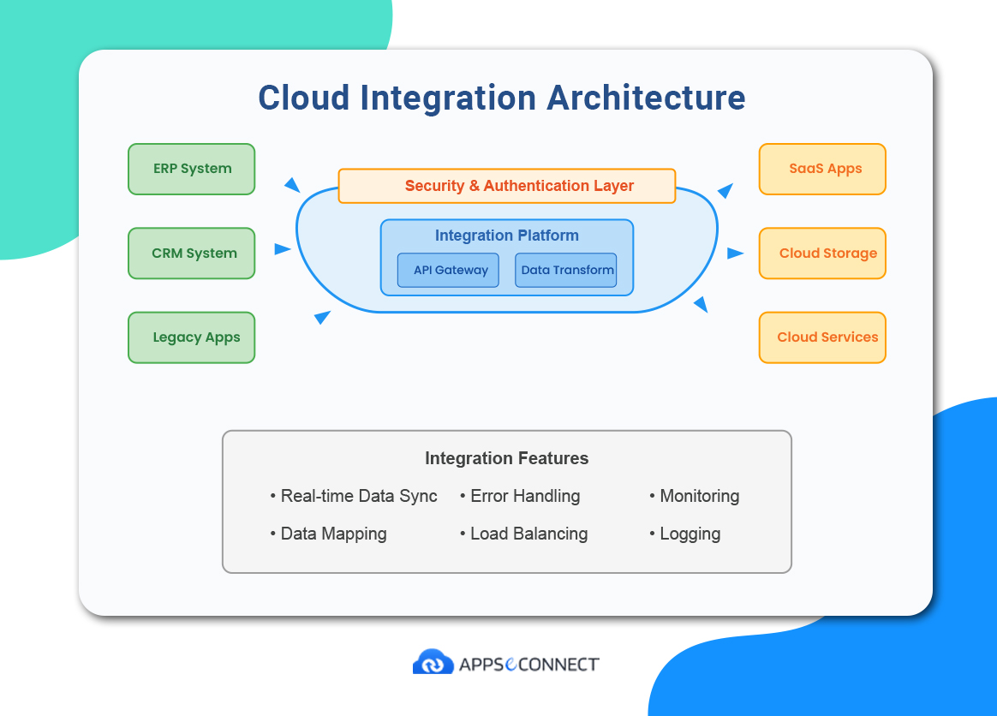Click the Cloud Storage box
This screenshot has height=716, width=997.
pos(822,253)
